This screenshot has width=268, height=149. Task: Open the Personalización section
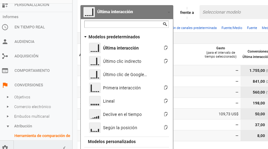pyautogui.click(x=32, y=5)
